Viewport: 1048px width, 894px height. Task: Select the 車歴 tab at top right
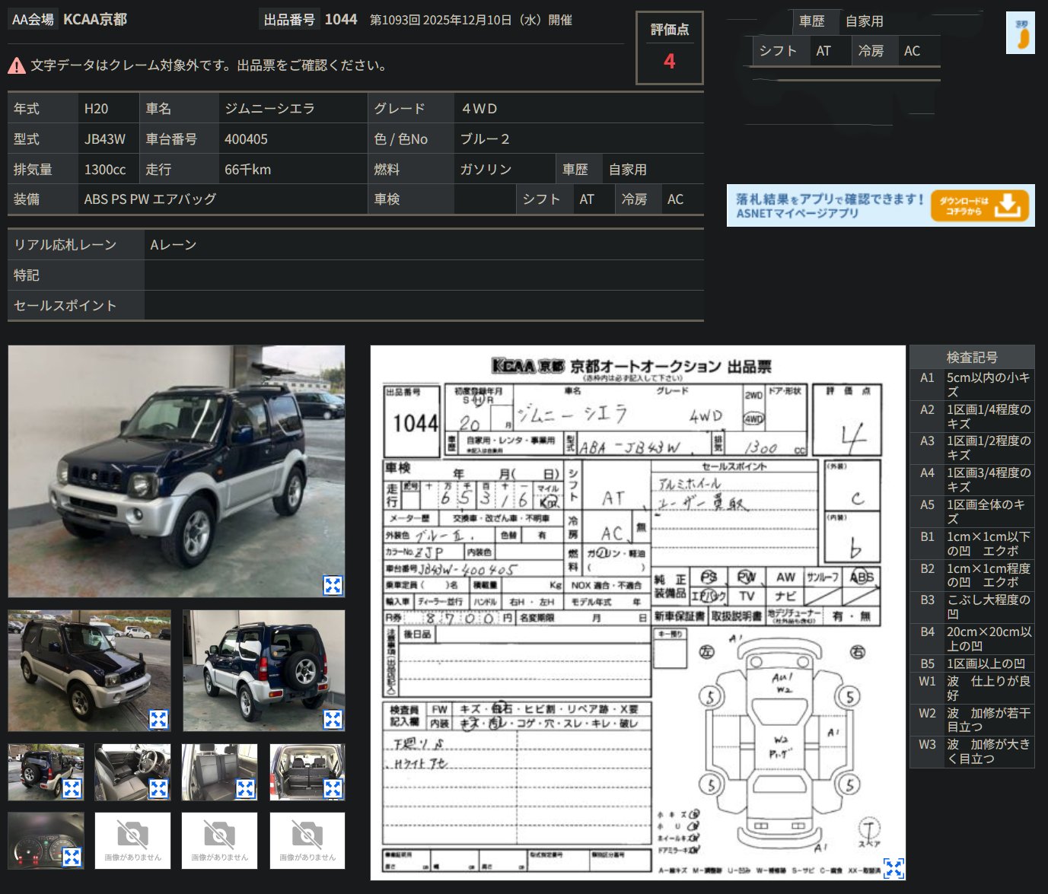(813, 21)
